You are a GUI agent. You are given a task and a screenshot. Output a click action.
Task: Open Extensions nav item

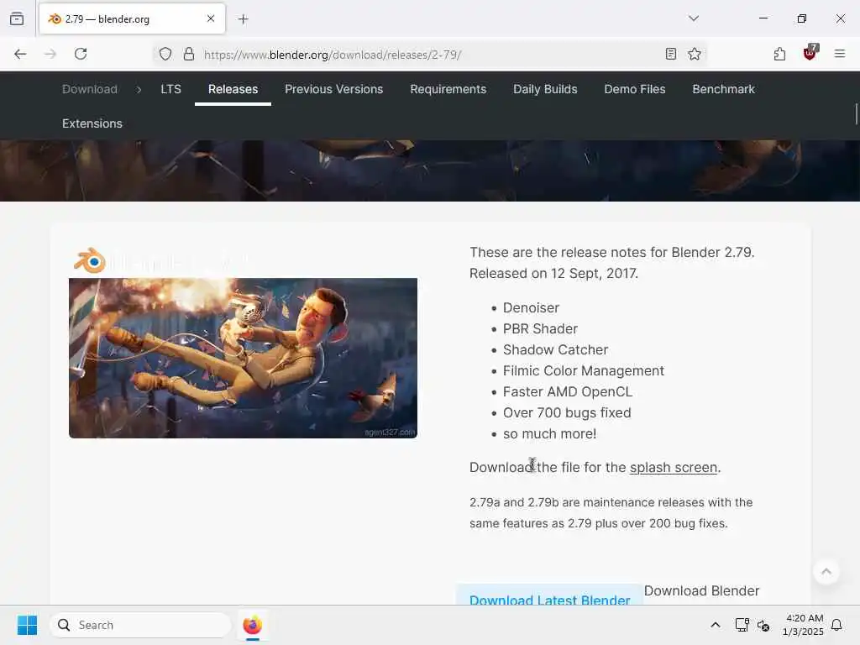(92, 123)
